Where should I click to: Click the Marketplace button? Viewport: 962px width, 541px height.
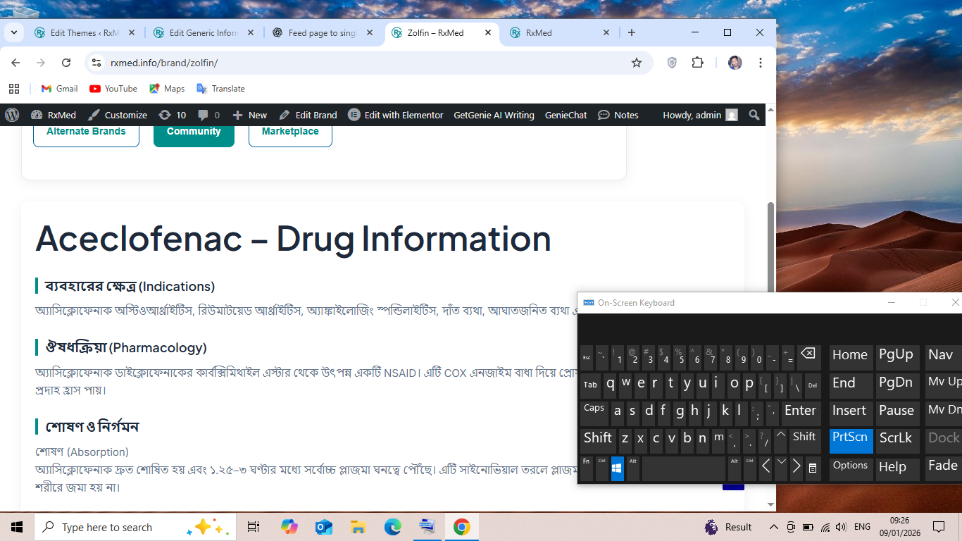(290, 132)
